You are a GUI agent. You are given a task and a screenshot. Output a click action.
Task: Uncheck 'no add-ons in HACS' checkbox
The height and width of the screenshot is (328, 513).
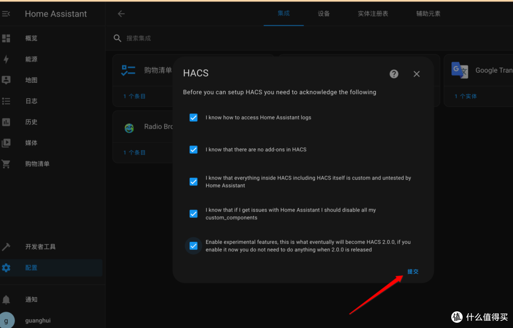(x=193, y=150)
